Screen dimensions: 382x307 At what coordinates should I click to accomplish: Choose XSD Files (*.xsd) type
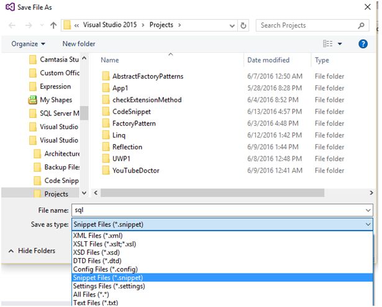pos(222,252)
